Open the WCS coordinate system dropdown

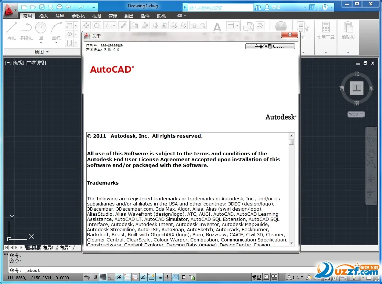click(356, 114)
